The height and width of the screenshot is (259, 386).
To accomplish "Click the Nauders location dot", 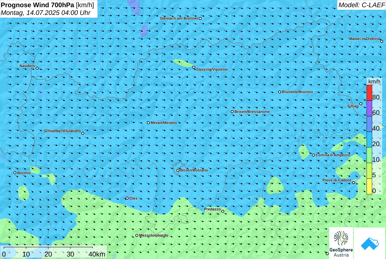I will [x=37, y=68].
